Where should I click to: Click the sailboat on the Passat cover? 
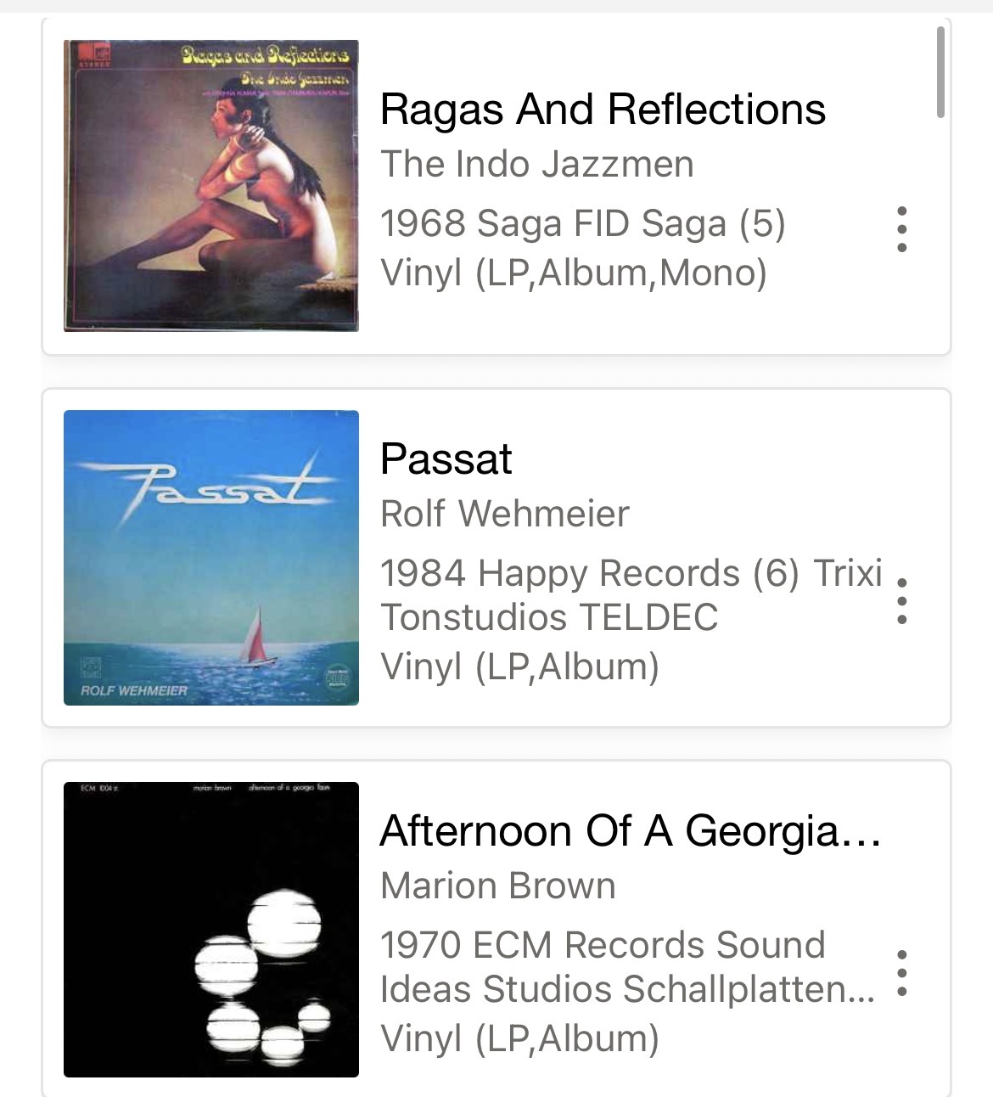tap(258, 639)
